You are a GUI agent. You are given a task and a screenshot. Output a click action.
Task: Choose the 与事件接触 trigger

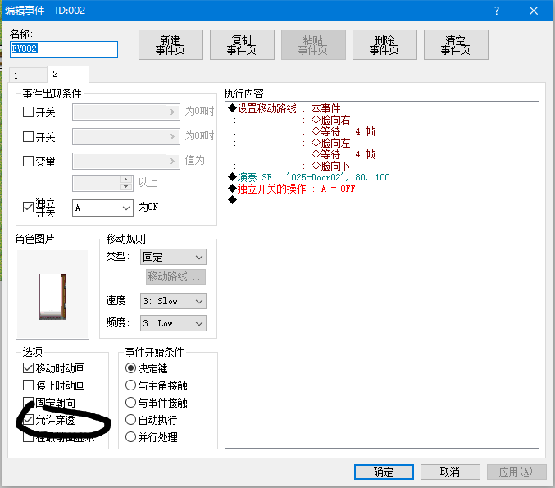point(130,403)
